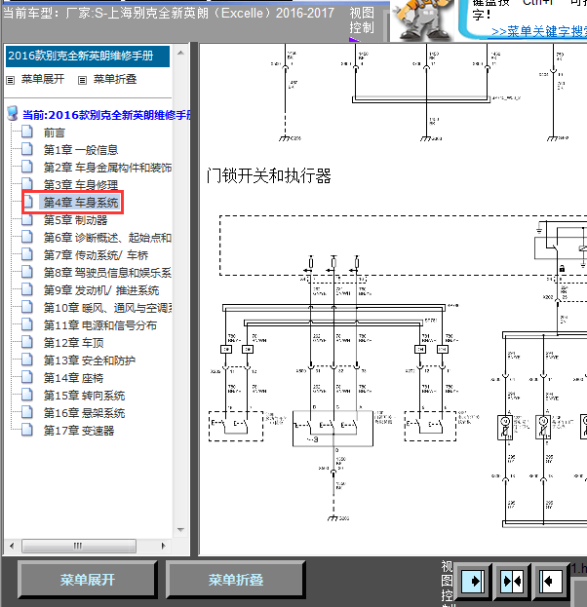Click sidebar vertical scrollbar up arrow
Image resolution: width=587 pixels, height=607 pixels.
(180, 53)
